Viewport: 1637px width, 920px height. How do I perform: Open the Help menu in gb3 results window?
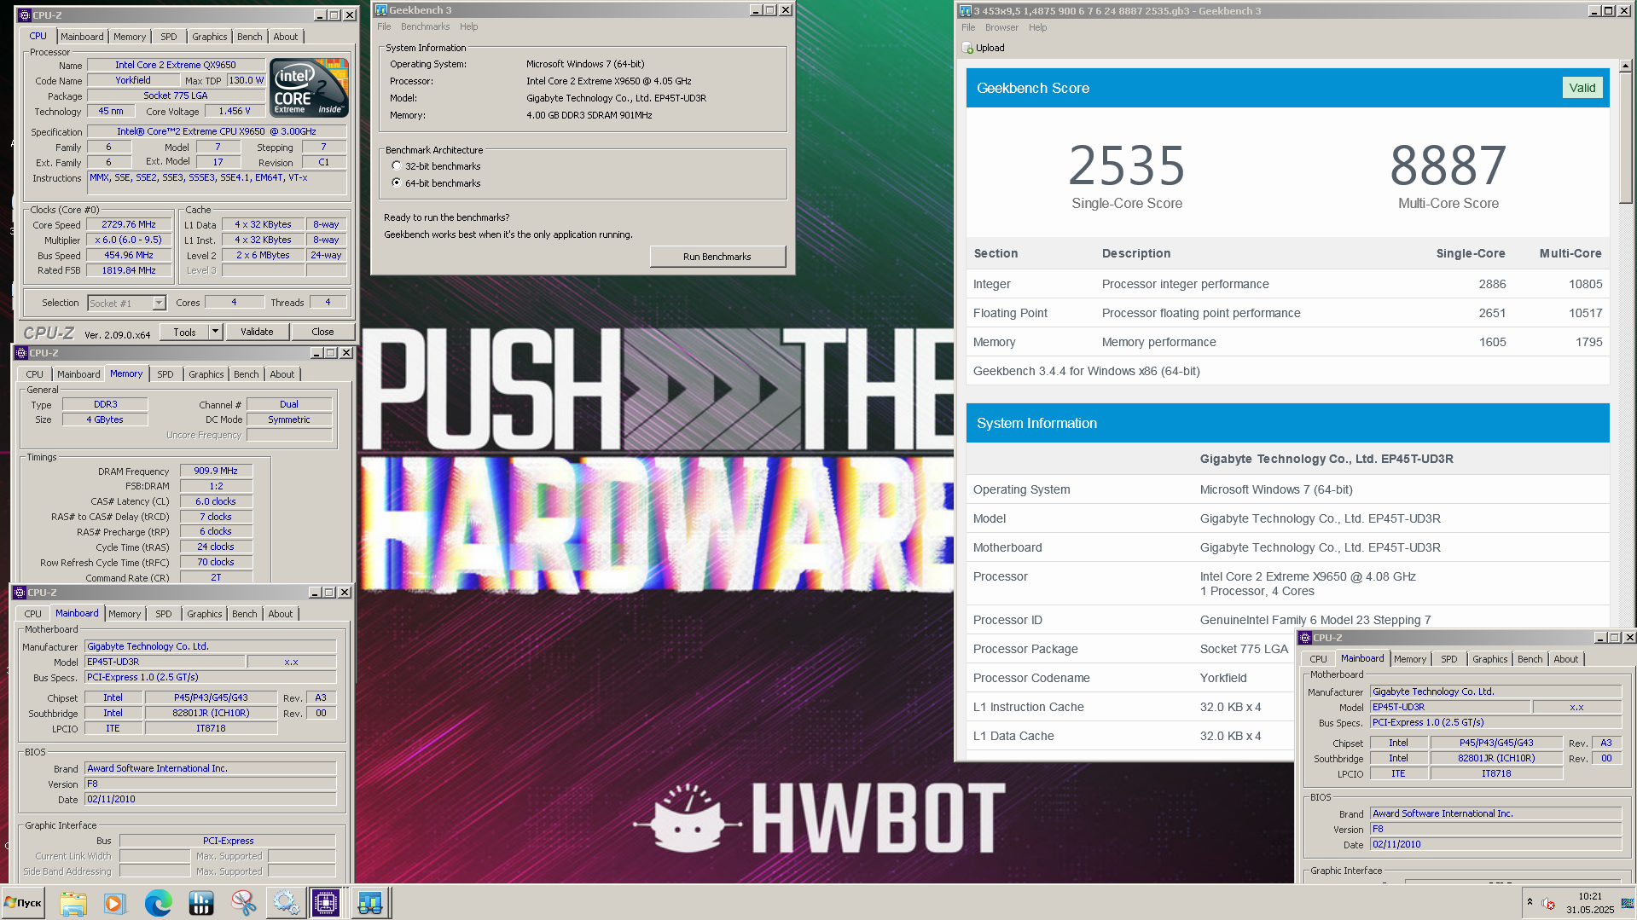1037,27
